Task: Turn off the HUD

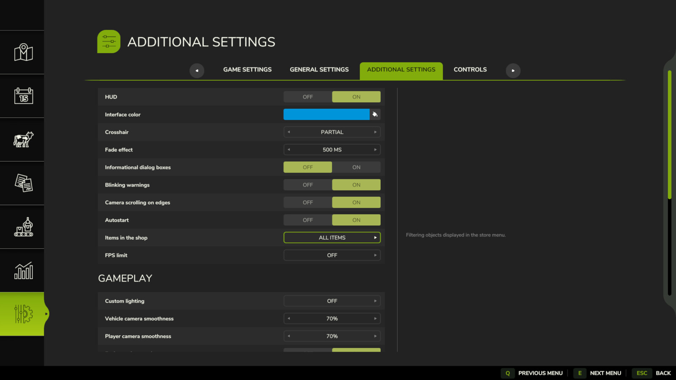Action: click(x=307, y=97)
